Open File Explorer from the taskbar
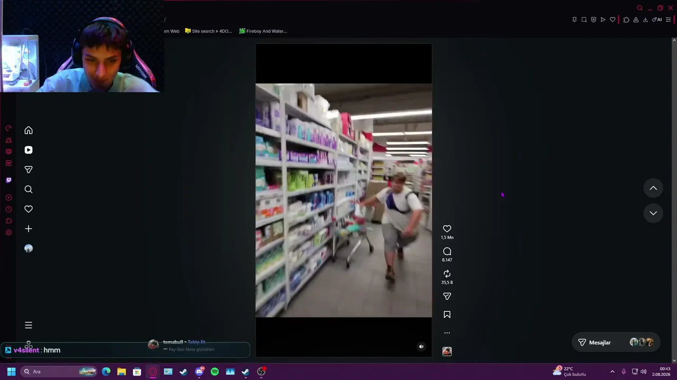This screenshot has width=677, height=380. point(122,372)
